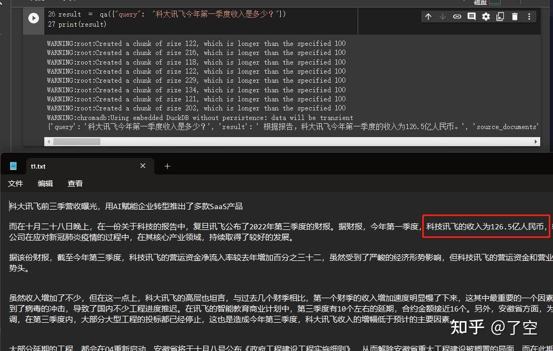Open the cell editor settings gear
This screenshot has width=553, height=351.
click(x=486, y=17)
